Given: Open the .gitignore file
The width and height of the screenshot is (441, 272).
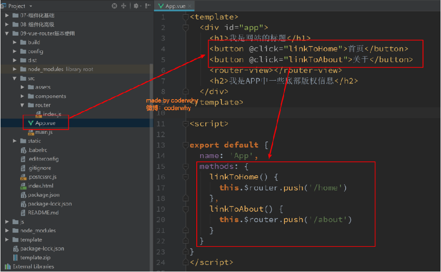Looking at the screenshot, I should 40,168.
